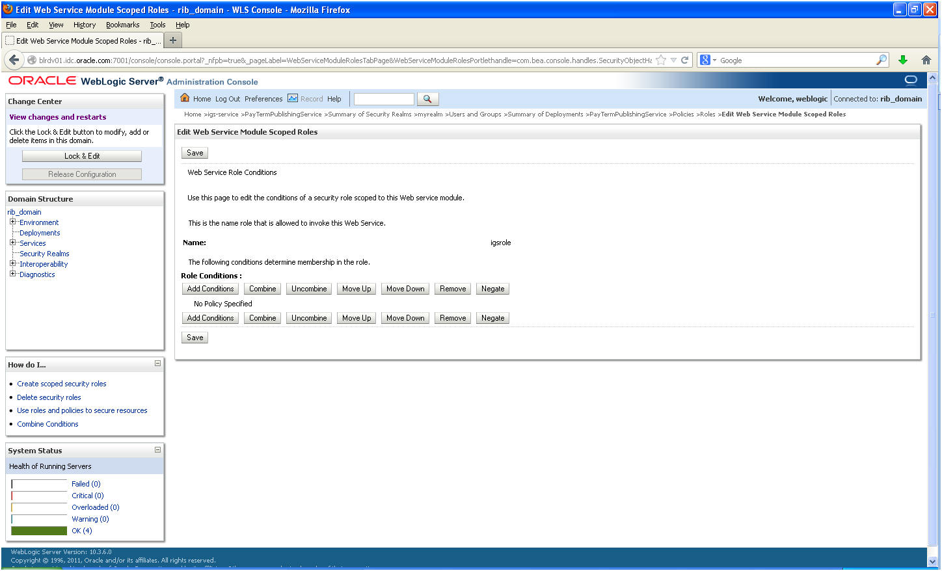
Task: Open Use roles and policies to secure resources link
Action: [x=82, y=410]
